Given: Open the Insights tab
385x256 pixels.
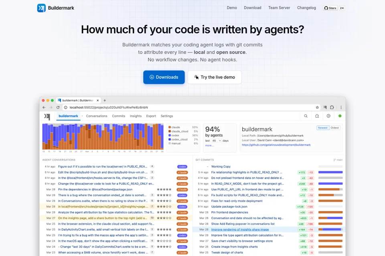Looking at the screenshot, I should [x=136, y=116].
